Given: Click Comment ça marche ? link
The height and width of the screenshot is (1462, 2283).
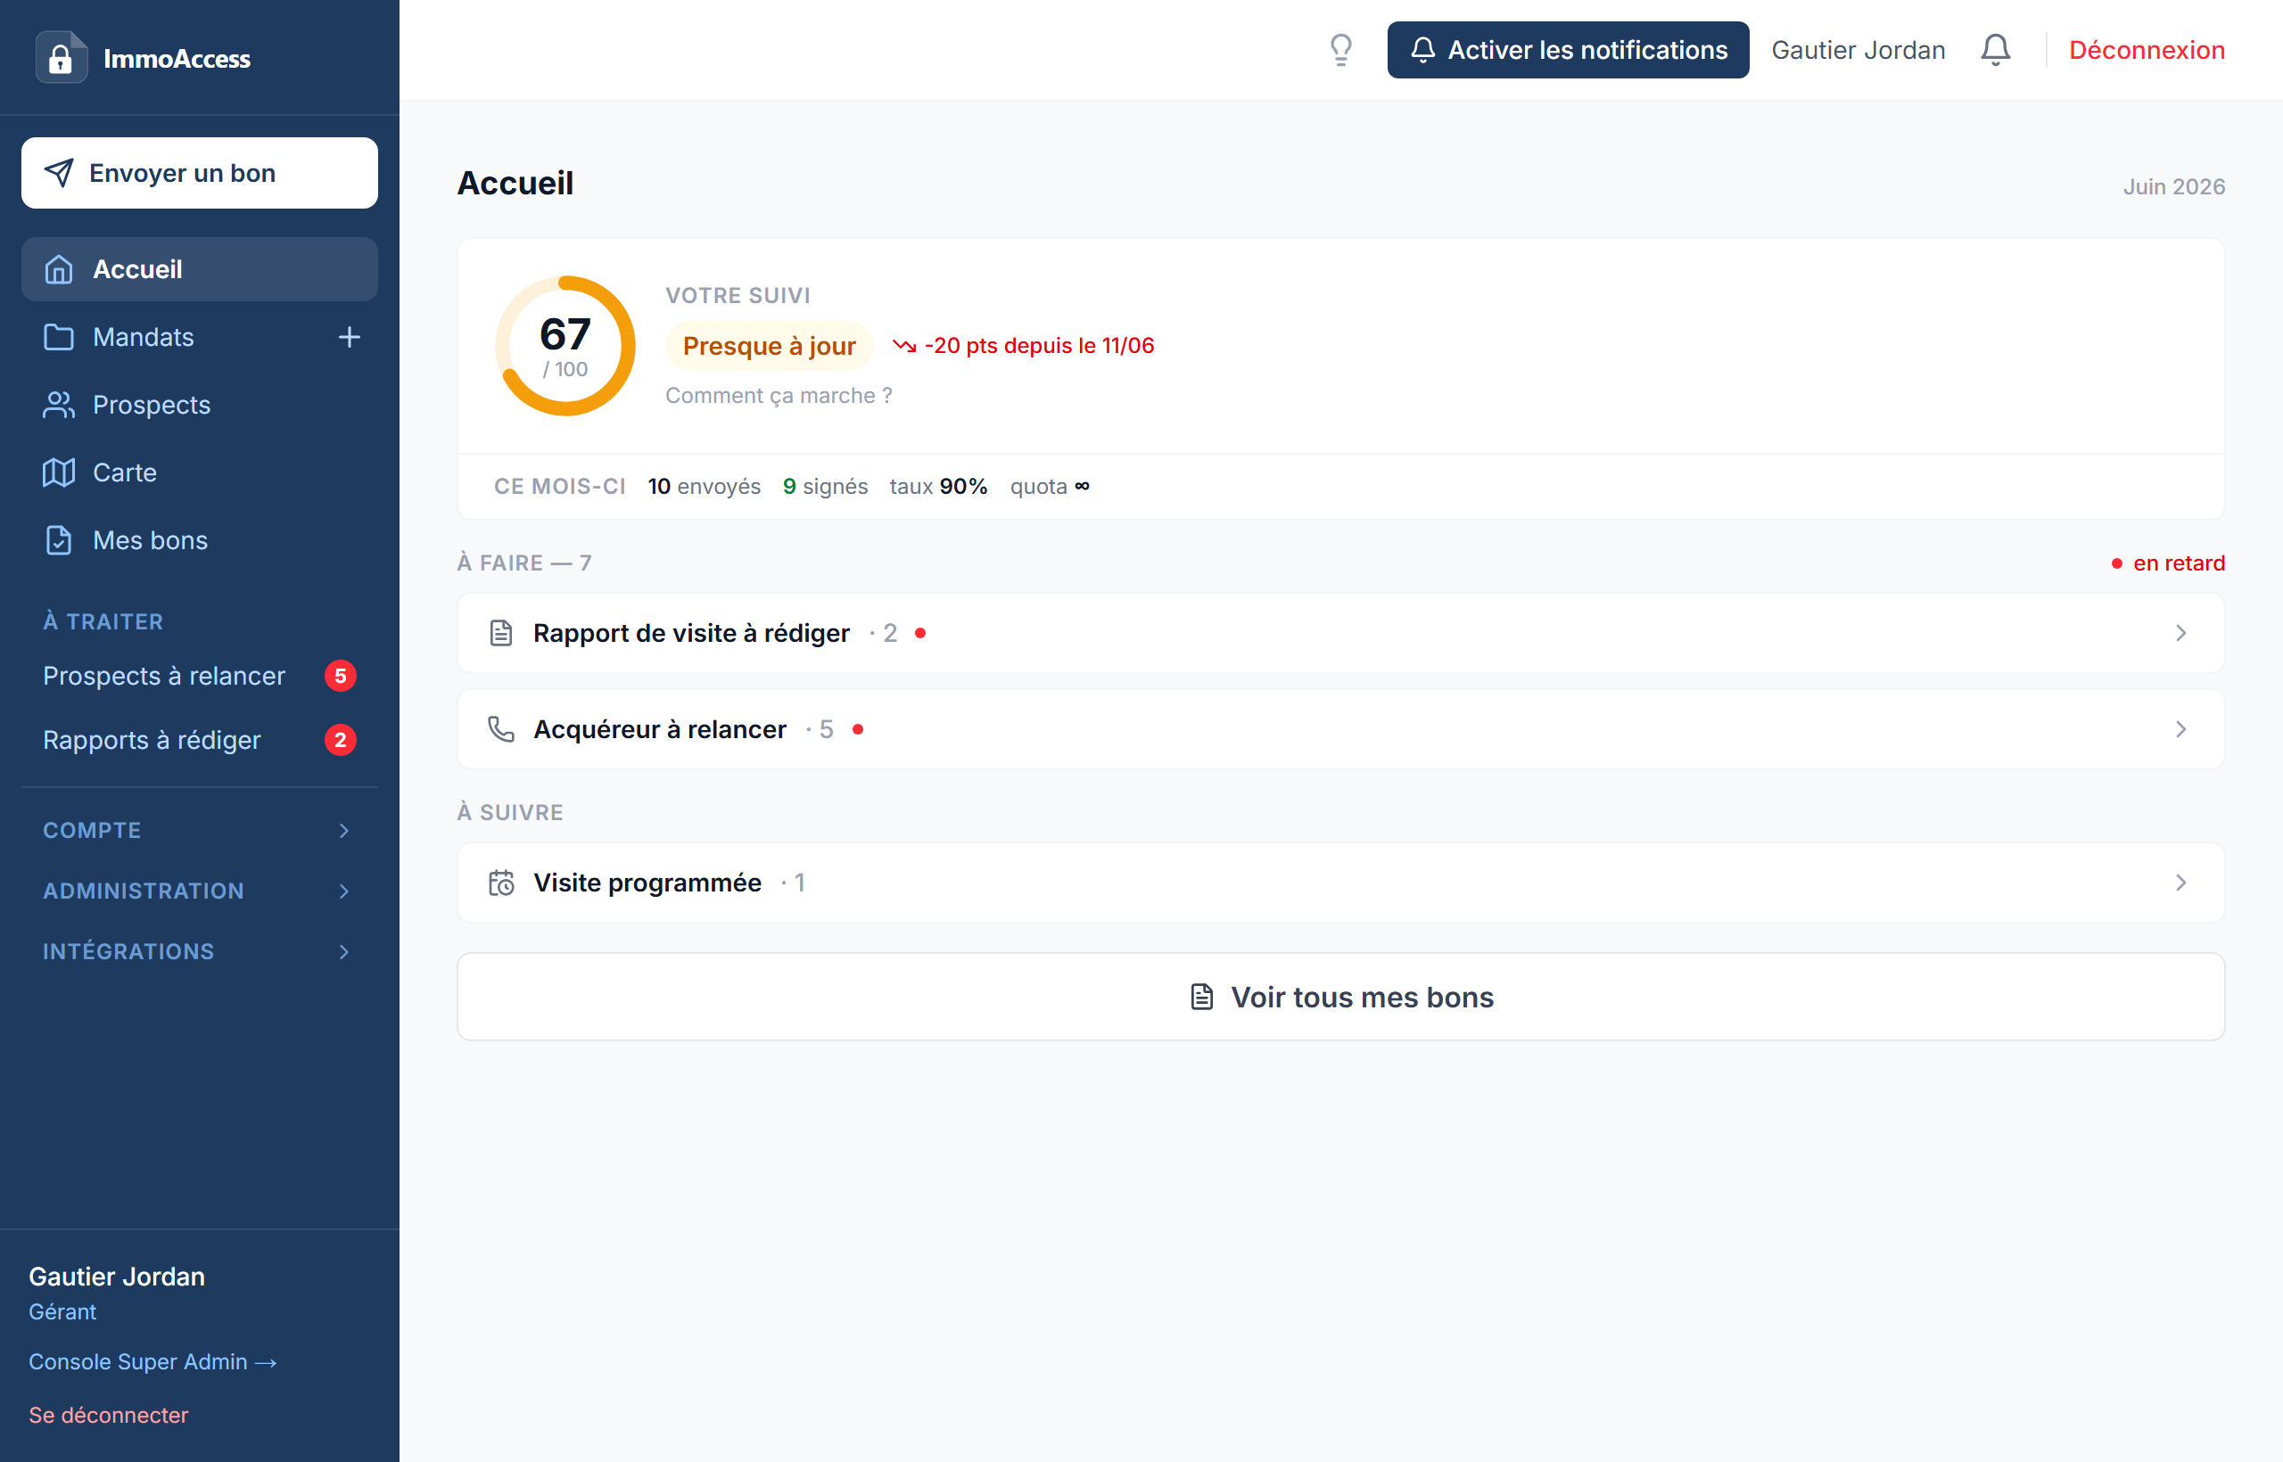Looking at the screenshot, I should click(x=779, y=396).
